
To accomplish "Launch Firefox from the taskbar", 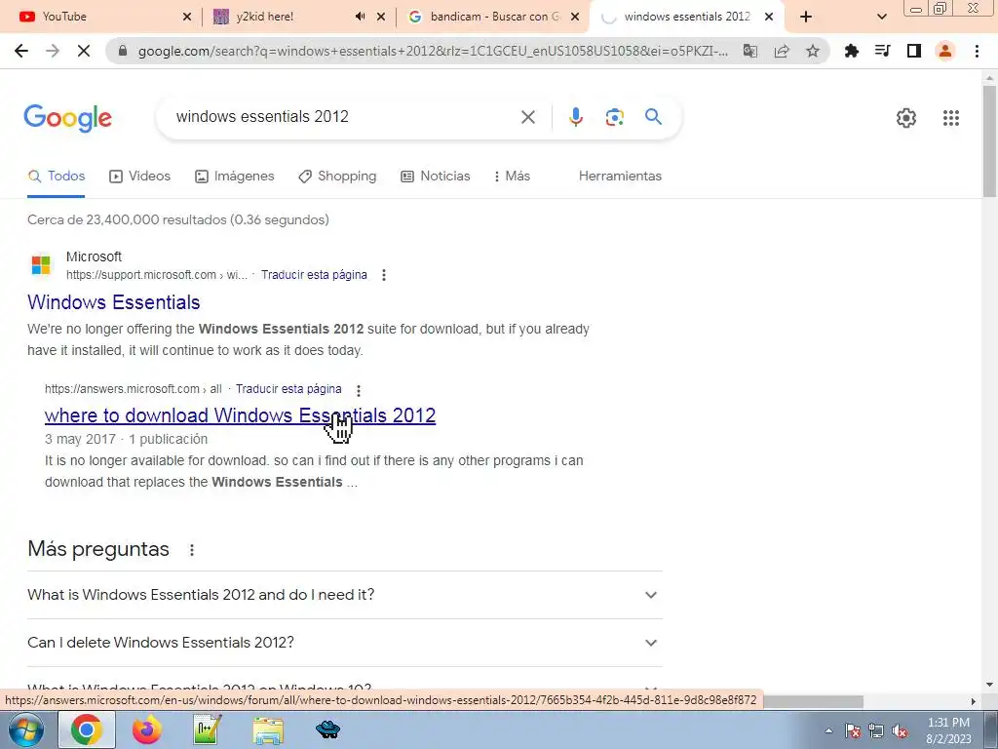I will [x=147, y=729].
